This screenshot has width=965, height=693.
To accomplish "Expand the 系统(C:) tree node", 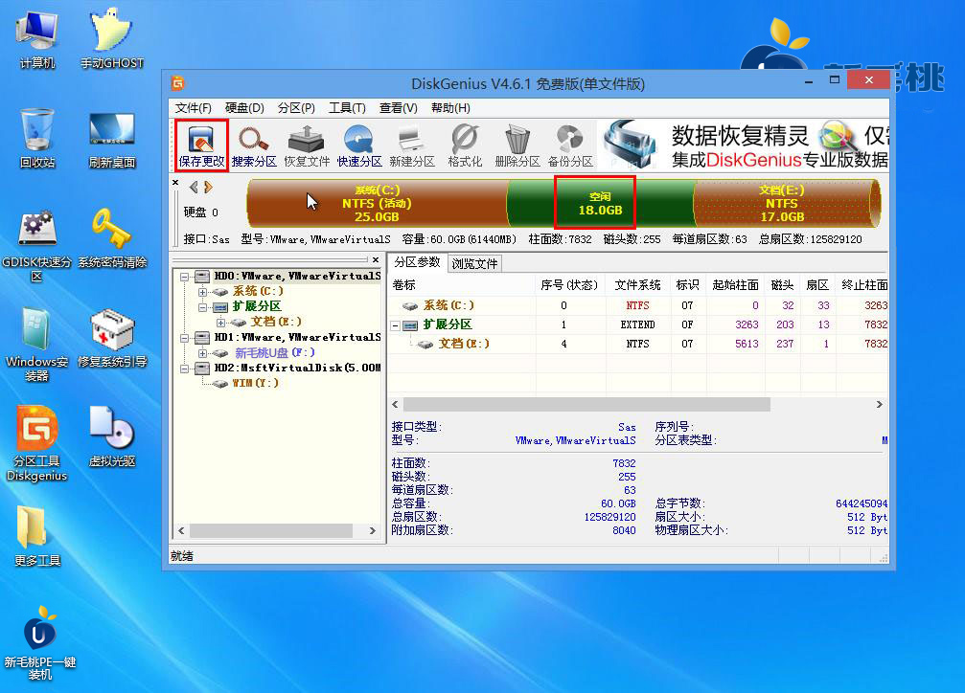I will [202, 292].
